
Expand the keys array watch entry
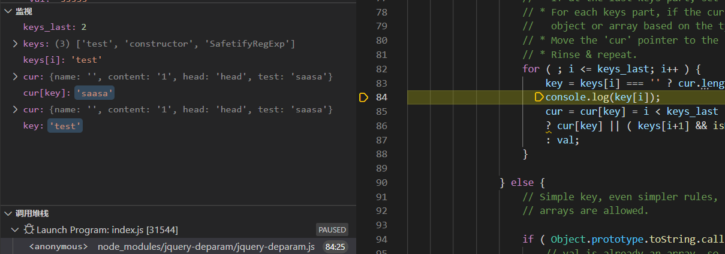(x=15, y=44)
